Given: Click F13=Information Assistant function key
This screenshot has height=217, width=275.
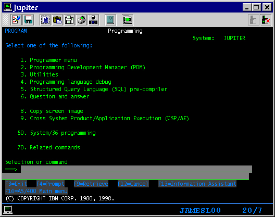Looking at the screenshot, I should coord(197,184).
